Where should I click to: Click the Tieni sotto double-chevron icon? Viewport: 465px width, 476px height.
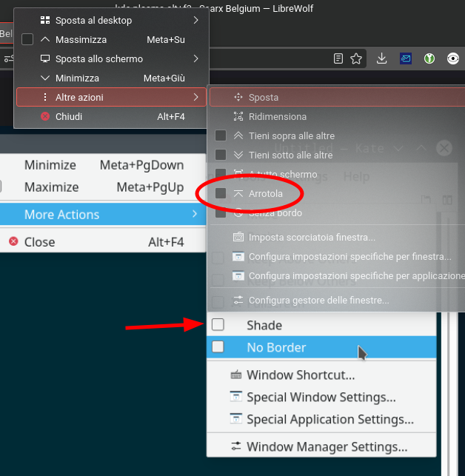click(238, 155)
